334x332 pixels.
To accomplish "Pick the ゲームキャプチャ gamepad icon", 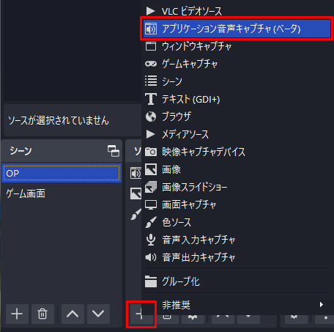I will pos(151,64).
